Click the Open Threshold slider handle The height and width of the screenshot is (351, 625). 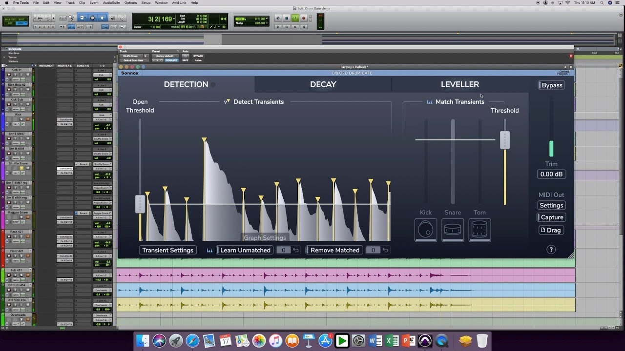(x=140, y=204)
